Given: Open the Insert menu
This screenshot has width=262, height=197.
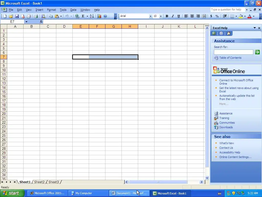Looking at the screenshot, I should 39,10.
